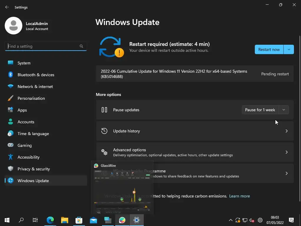This screenshot has height=226, width=301.
Task: Open the Windows Start menu
Action: [x=7, y=220]
